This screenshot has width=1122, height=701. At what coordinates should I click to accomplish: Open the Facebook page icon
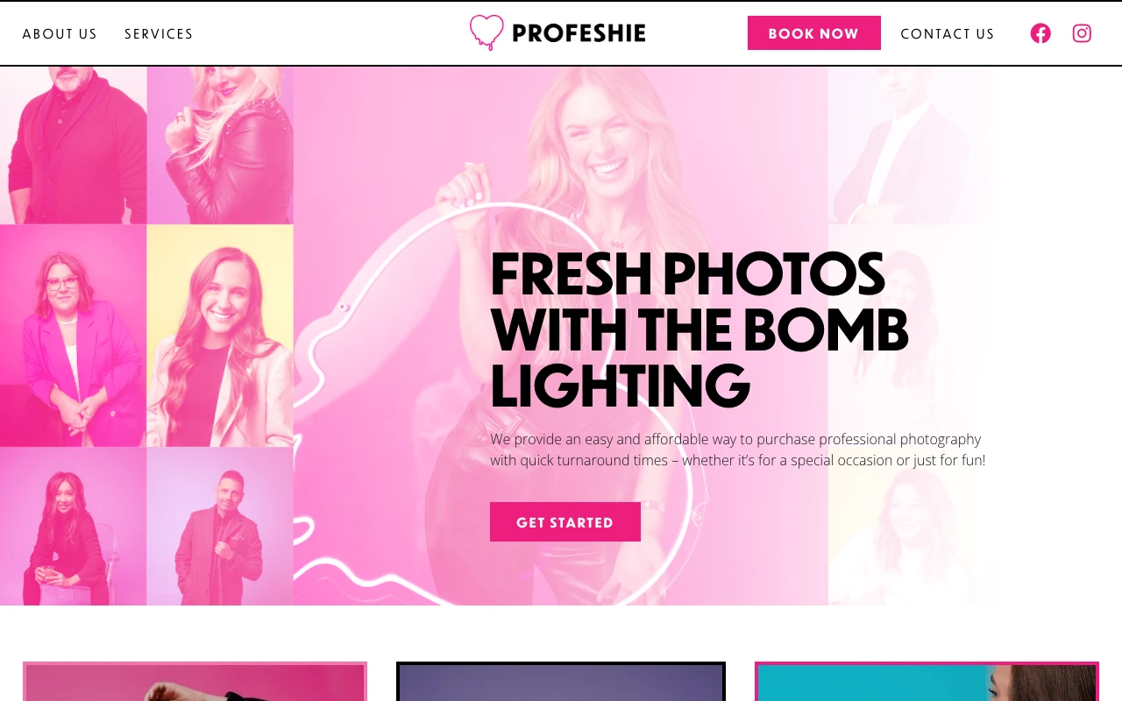pos(1040,33)
